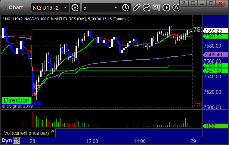Open the time template clock icon

point(125,8)
